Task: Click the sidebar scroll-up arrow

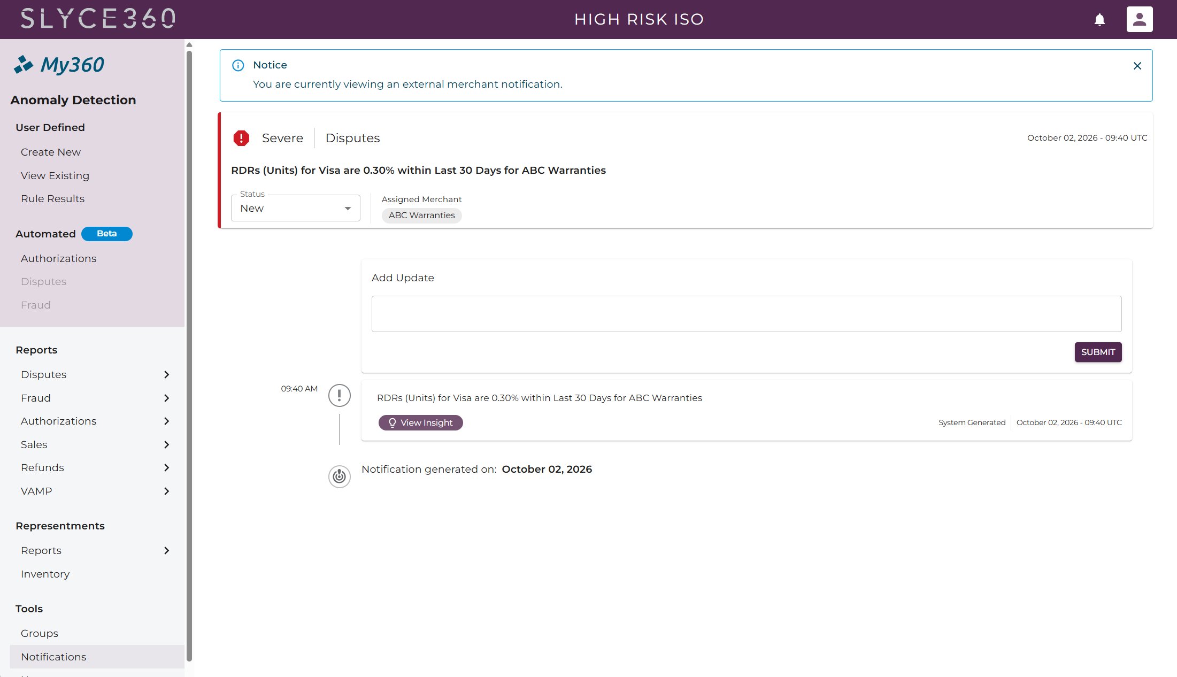Action: tap(189, 45)
